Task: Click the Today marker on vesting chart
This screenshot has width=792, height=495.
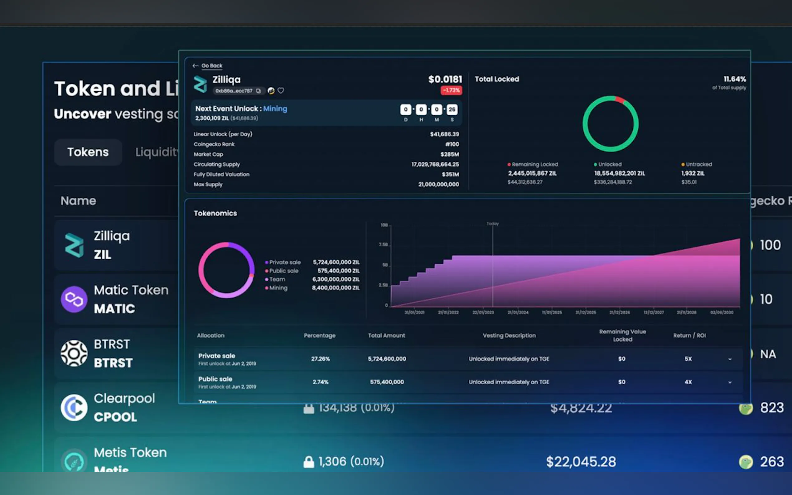Action: (x=492, y=224)
